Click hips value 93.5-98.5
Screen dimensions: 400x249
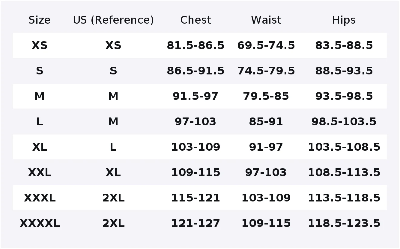(344, 96)
